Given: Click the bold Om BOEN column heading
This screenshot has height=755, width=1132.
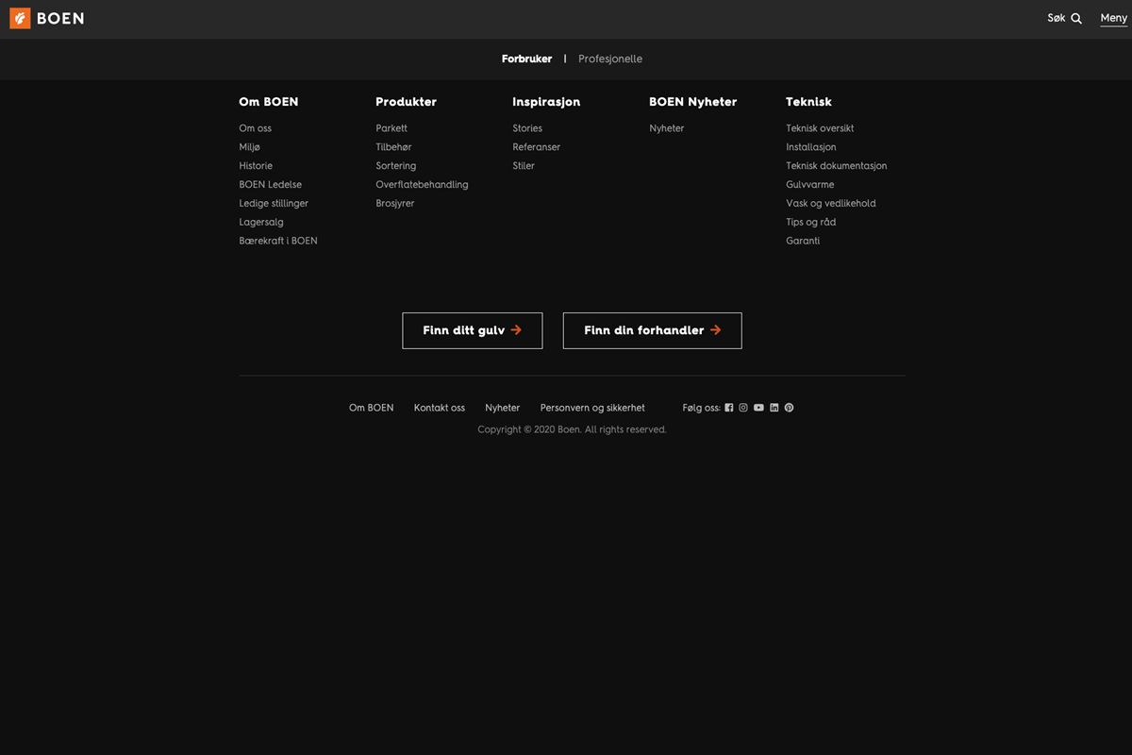Looking at the screenshot, I should pos(269,102).
